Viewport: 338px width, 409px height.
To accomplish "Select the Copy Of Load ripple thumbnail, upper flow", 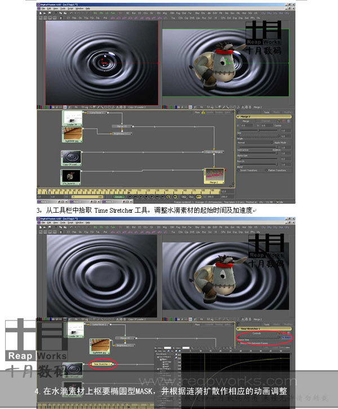I will tap(72, 158).
